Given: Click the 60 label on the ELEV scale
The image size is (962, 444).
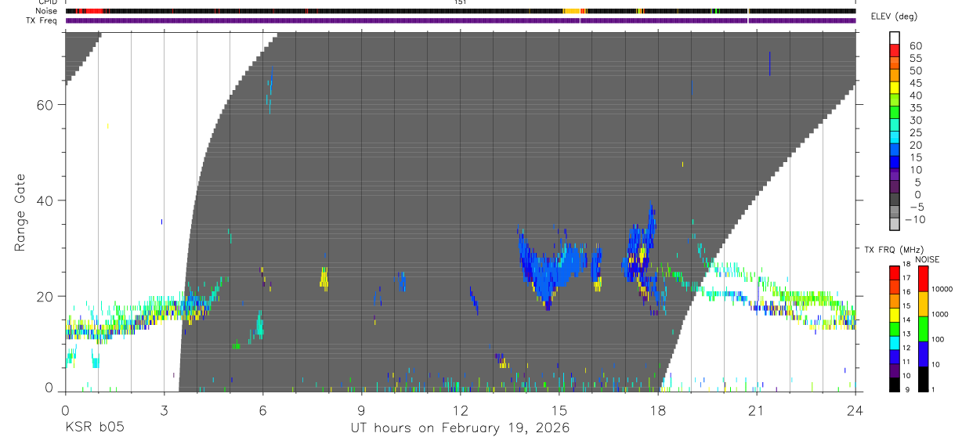Looking at the screenshot, I should pyautogui.click(x=915, y=46).
